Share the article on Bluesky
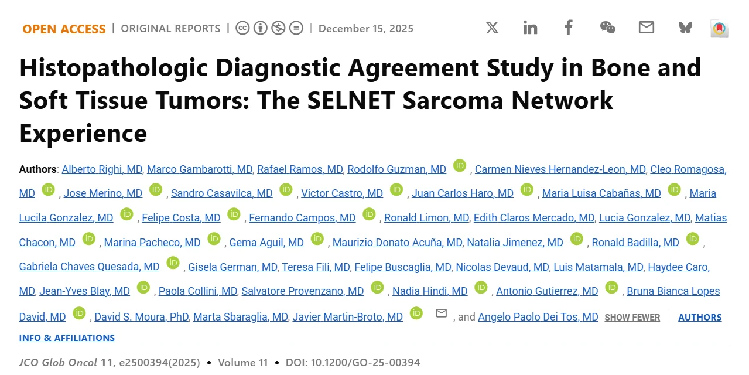 [685, 28]
